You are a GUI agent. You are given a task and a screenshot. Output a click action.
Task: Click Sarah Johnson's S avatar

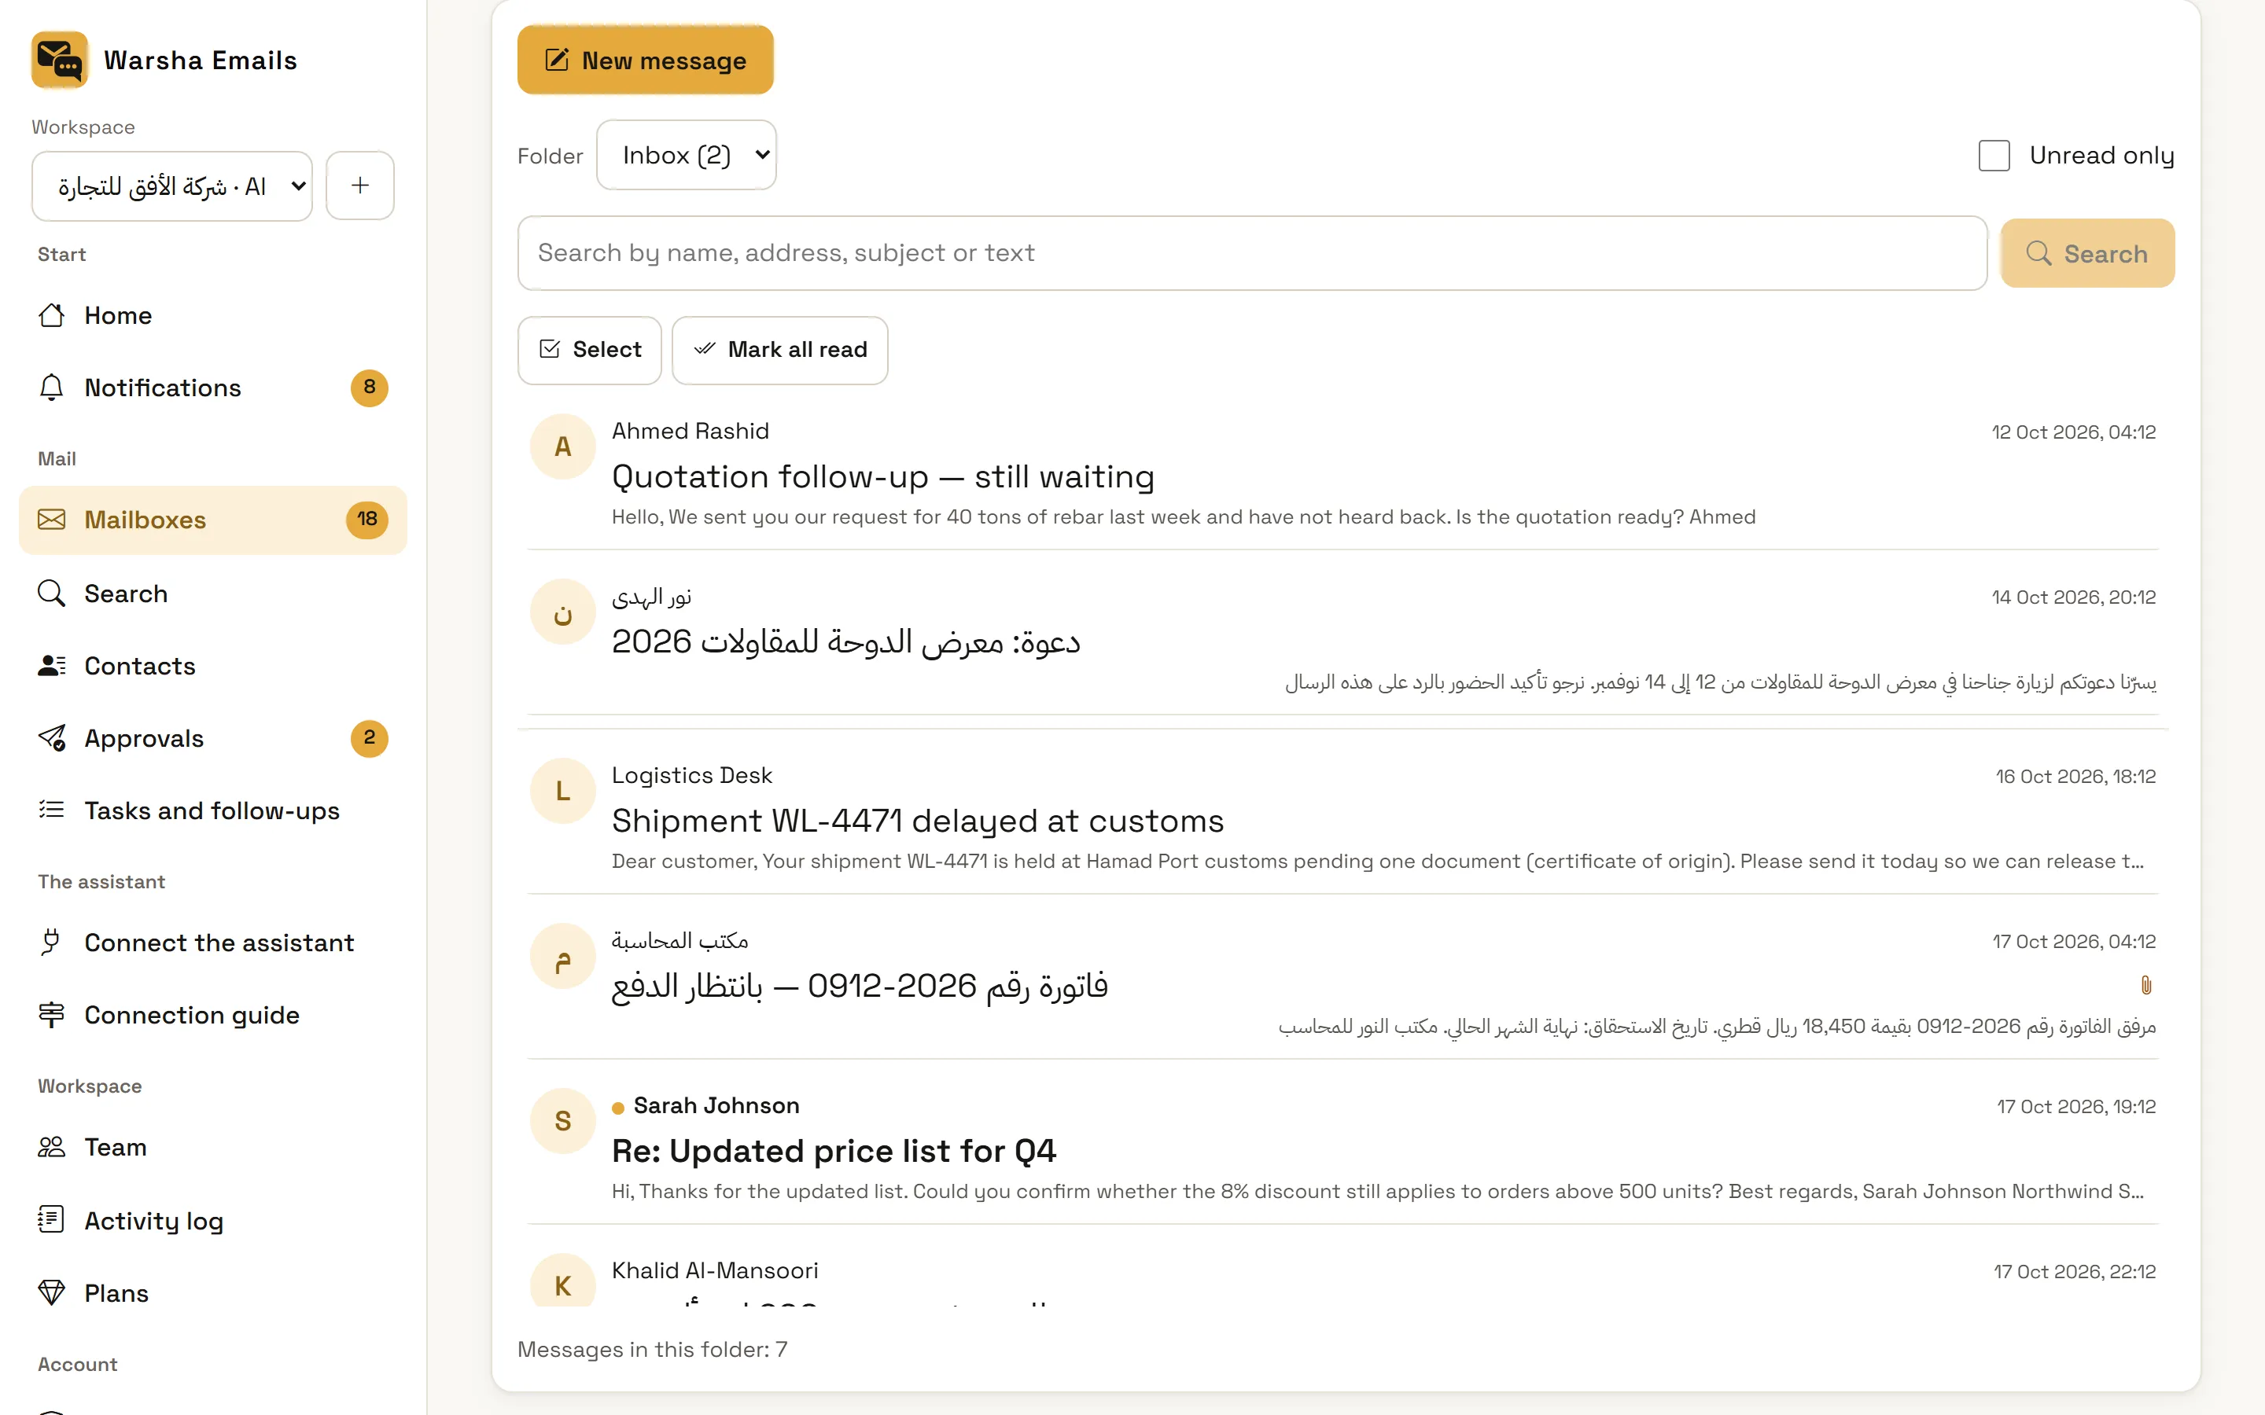coord(562,1121)
